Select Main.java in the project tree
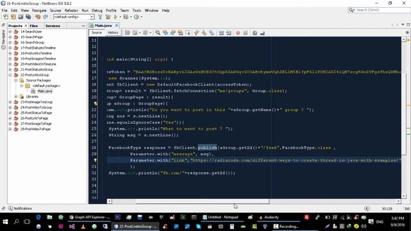Viewport: 411px width, 231px height. click(x=44, y=91)
